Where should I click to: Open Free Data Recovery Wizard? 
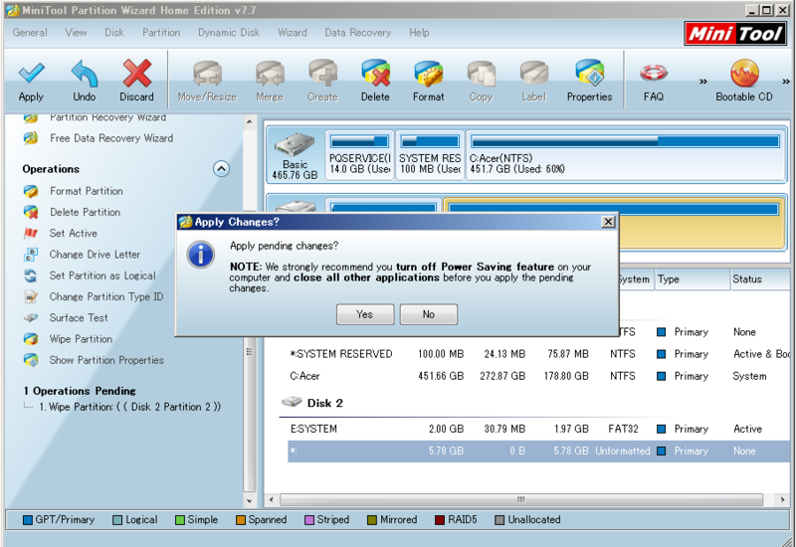(x=111, y=138)
